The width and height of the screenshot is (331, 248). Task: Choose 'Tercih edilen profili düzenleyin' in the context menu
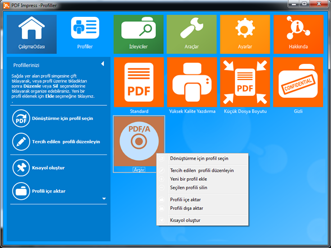click(x=202, y=170)
